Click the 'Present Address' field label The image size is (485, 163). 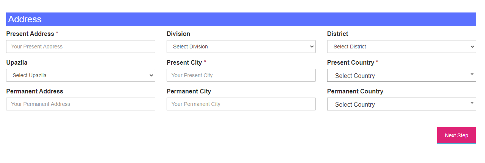[x=30, y=34]
